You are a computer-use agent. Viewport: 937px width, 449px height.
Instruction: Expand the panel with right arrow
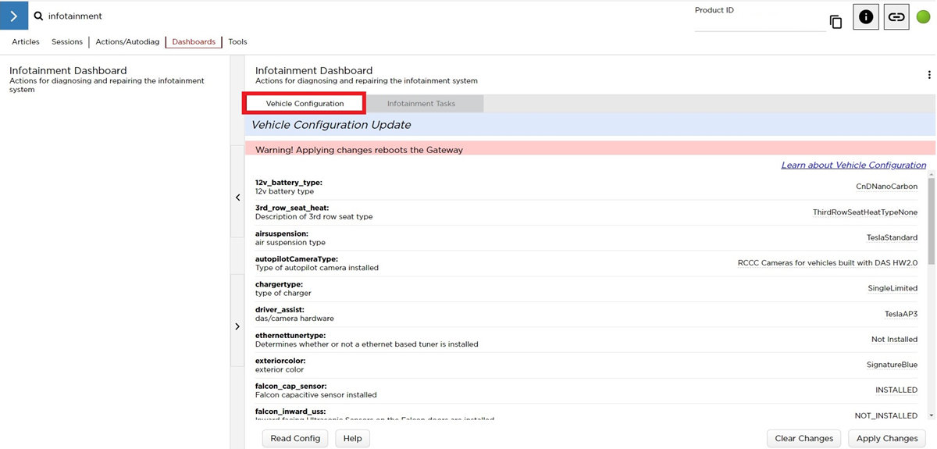(237, 326)
